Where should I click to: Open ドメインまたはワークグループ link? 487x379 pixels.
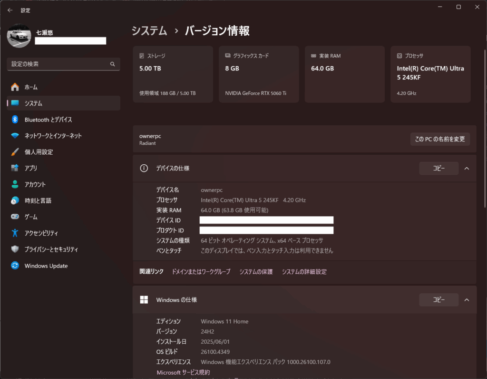pos(201,272)
